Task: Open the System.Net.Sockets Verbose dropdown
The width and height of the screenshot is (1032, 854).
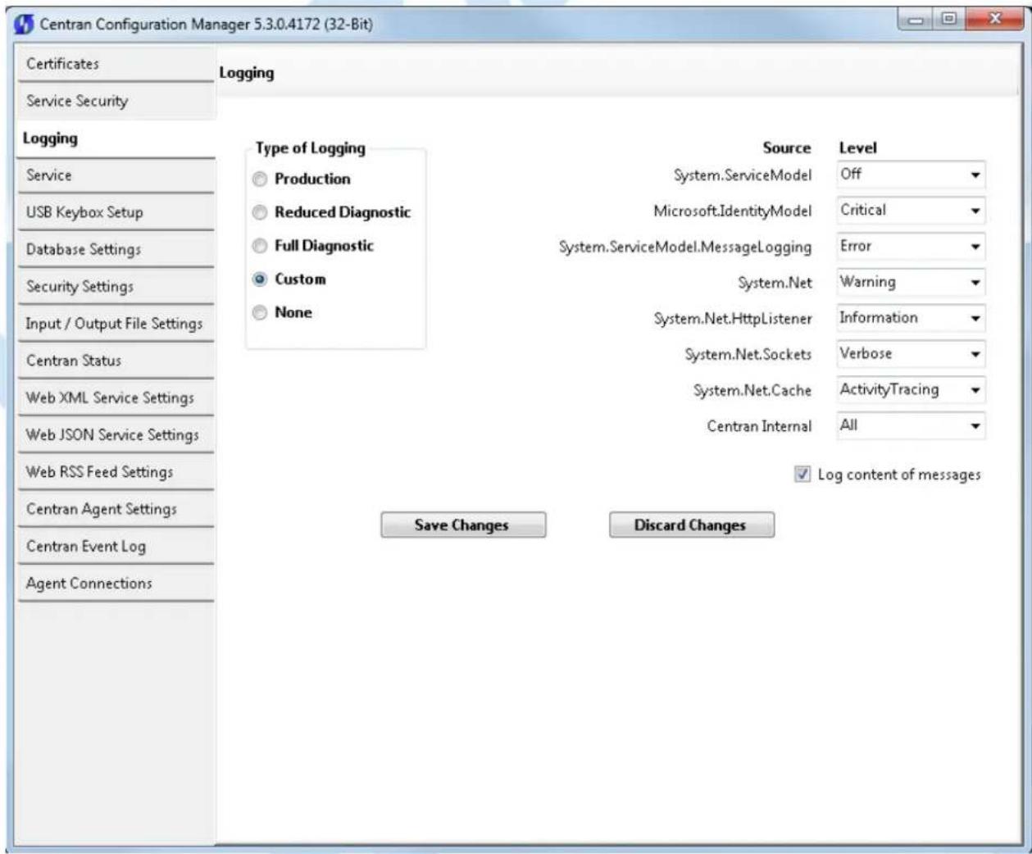Action: click(x=911, y=354)
